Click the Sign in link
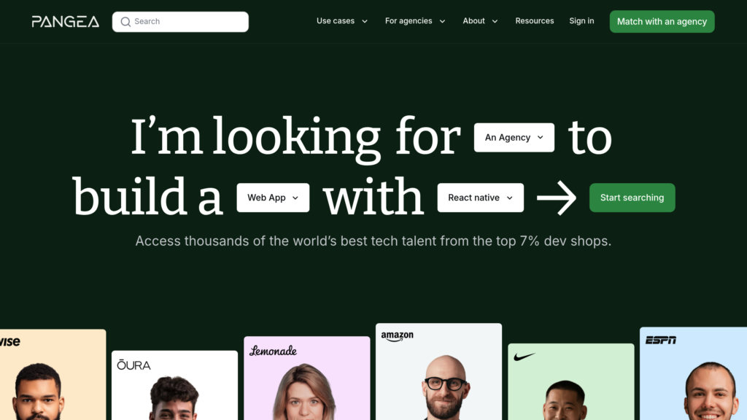The width and height of the screenshot is (747, 420). [581, 21]
